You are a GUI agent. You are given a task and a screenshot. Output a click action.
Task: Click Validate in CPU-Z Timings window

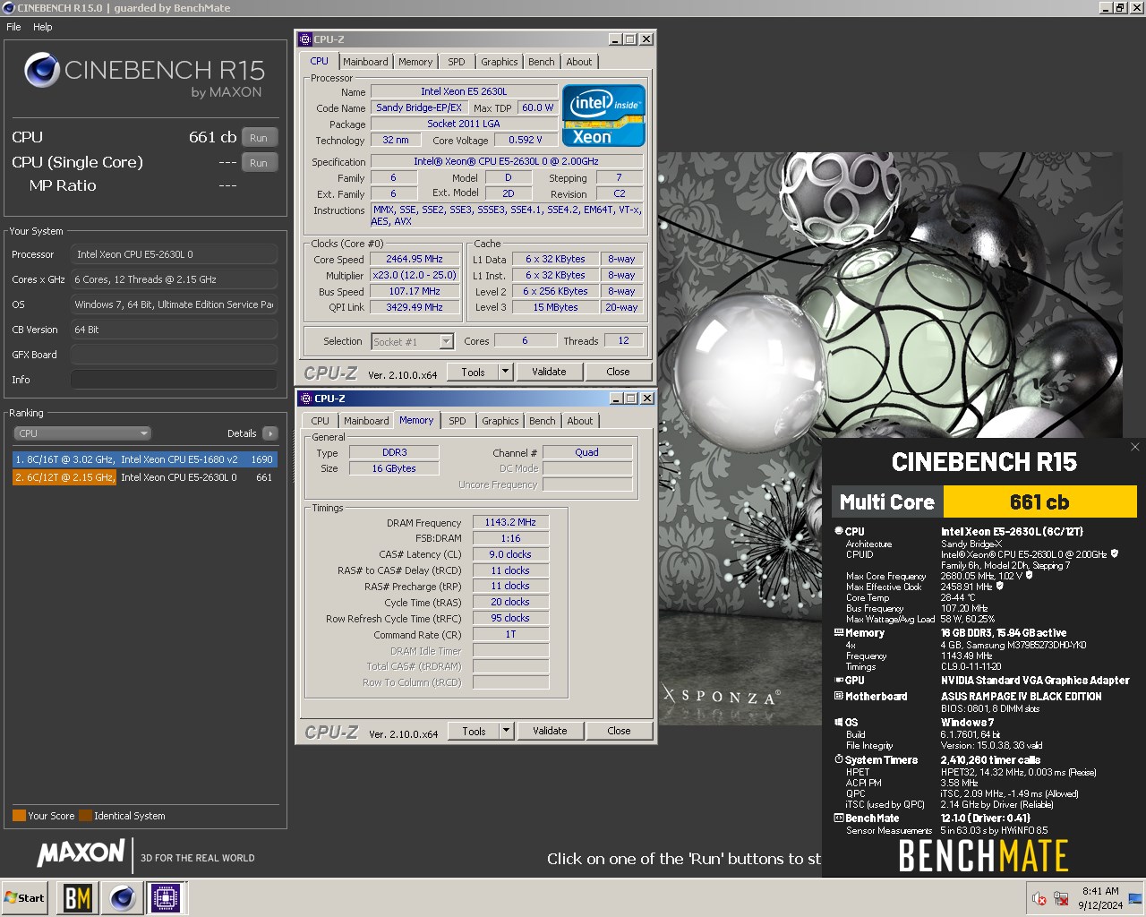coord(550,731)
